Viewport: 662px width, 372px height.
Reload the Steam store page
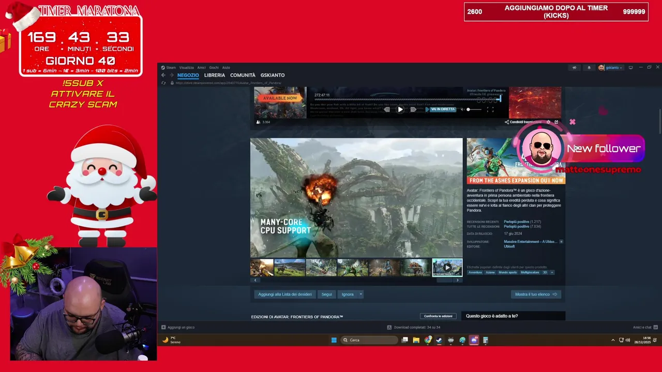pos(164,83)
